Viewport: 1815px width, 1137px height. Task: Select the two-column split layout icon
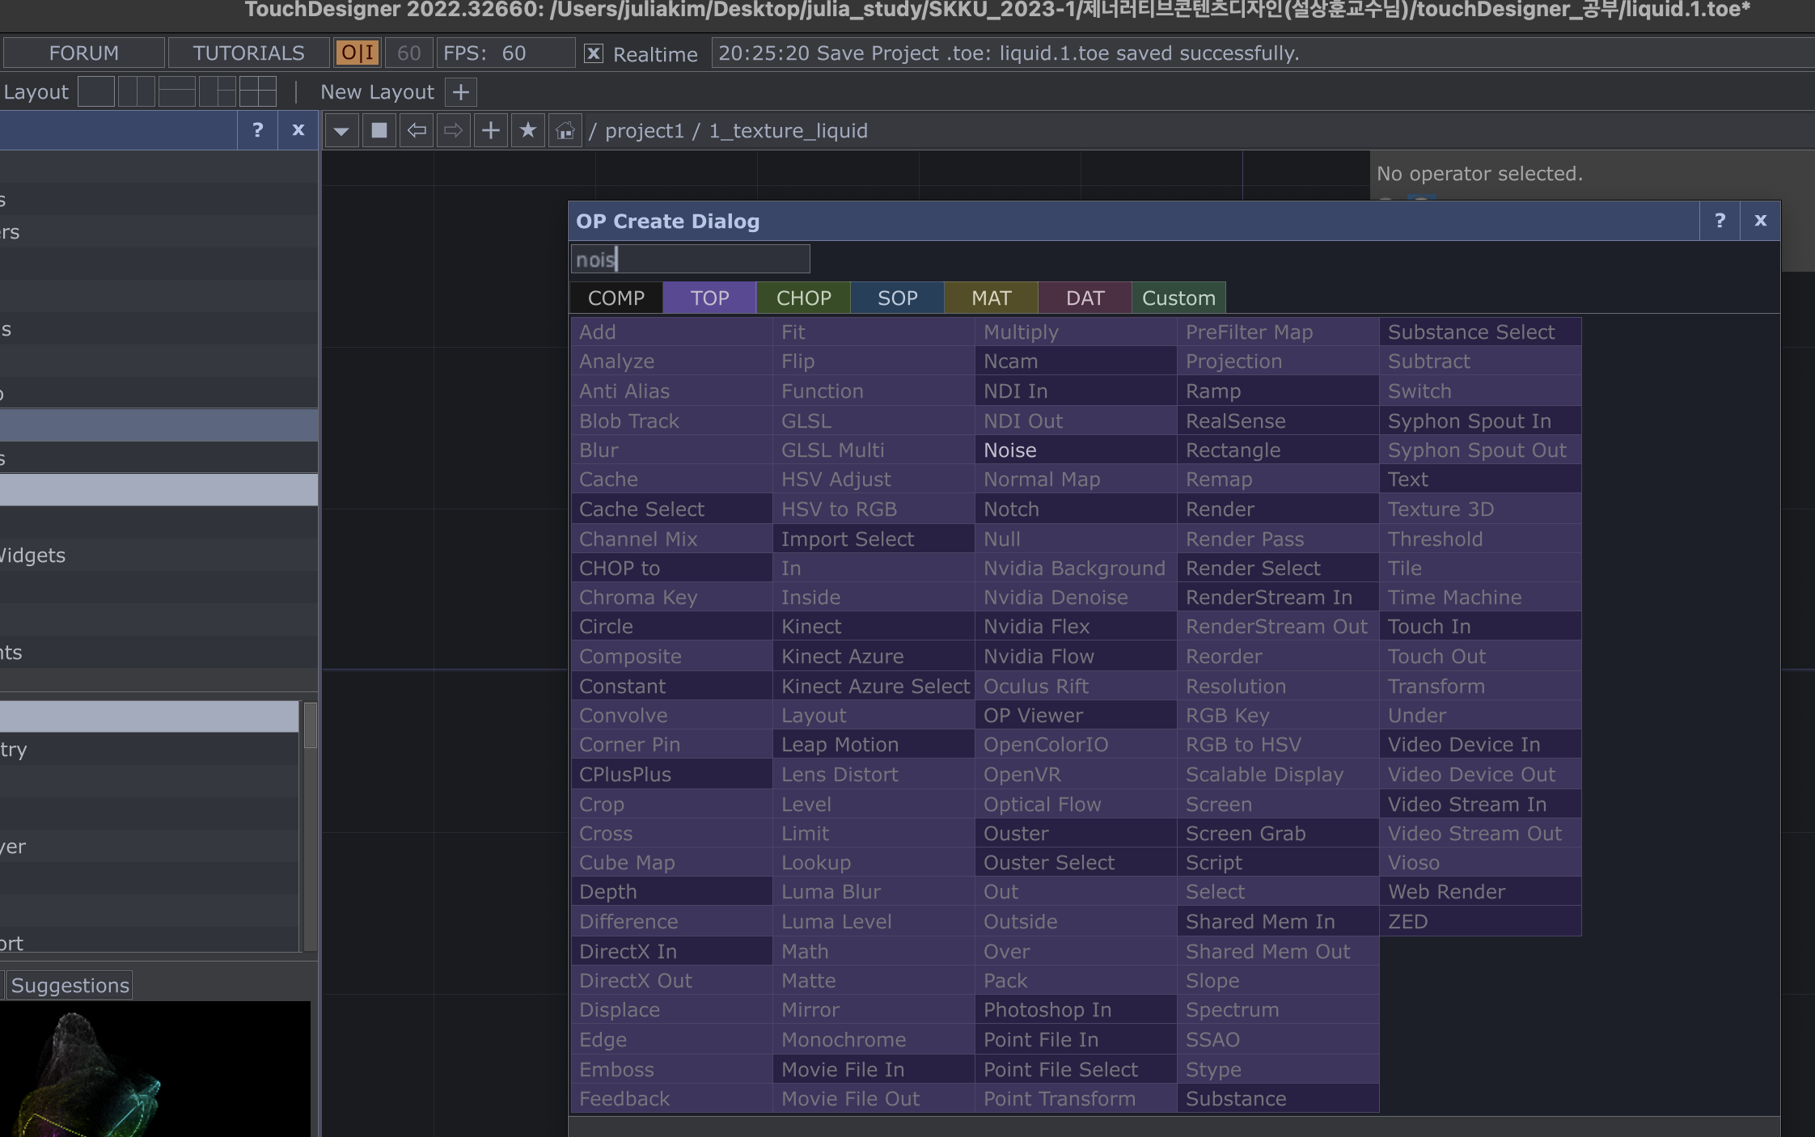(x=136, y=92)
